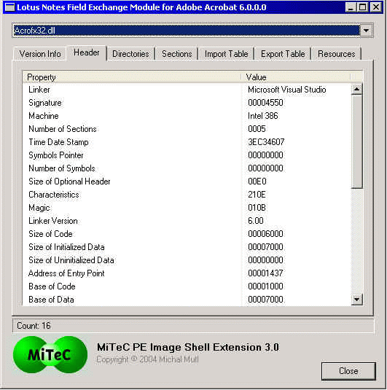Select the Symbols Pointer row

[x=187, y=155]
